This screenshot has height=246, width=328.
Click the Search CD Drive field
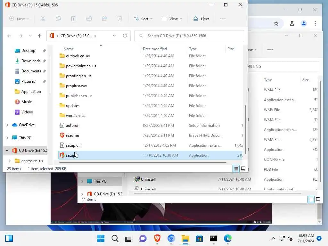pyautogui.click(x=189, y=36)
